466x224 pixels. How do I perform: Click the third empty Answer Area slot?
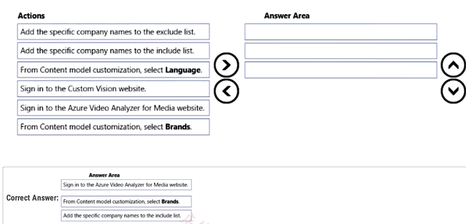click(x=341, y=70)
